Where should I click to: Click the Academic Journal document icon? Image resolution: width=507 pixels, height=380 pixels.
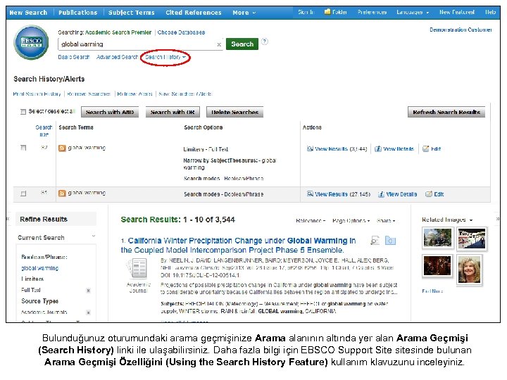(x=138, y=269)
